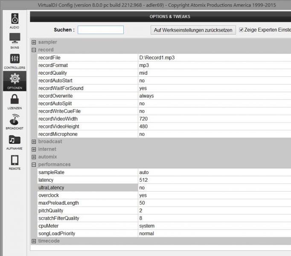The height and width of the screenshot is (256, 291).
Task: Select the sampleRate option name
Action: (51, 172)
